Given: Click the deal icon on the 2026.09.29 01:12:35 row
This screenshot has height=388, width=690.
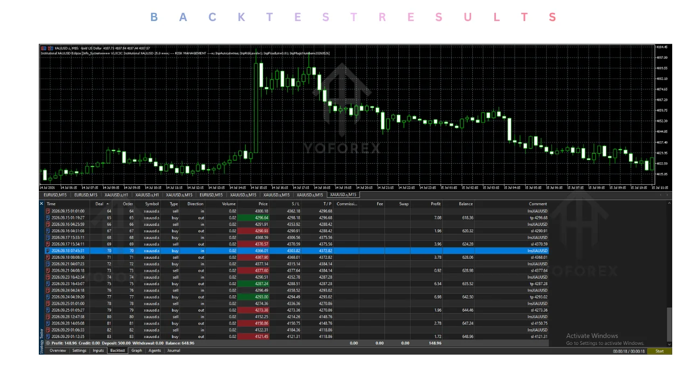Looking at the screenshot, I should point(48,336).
